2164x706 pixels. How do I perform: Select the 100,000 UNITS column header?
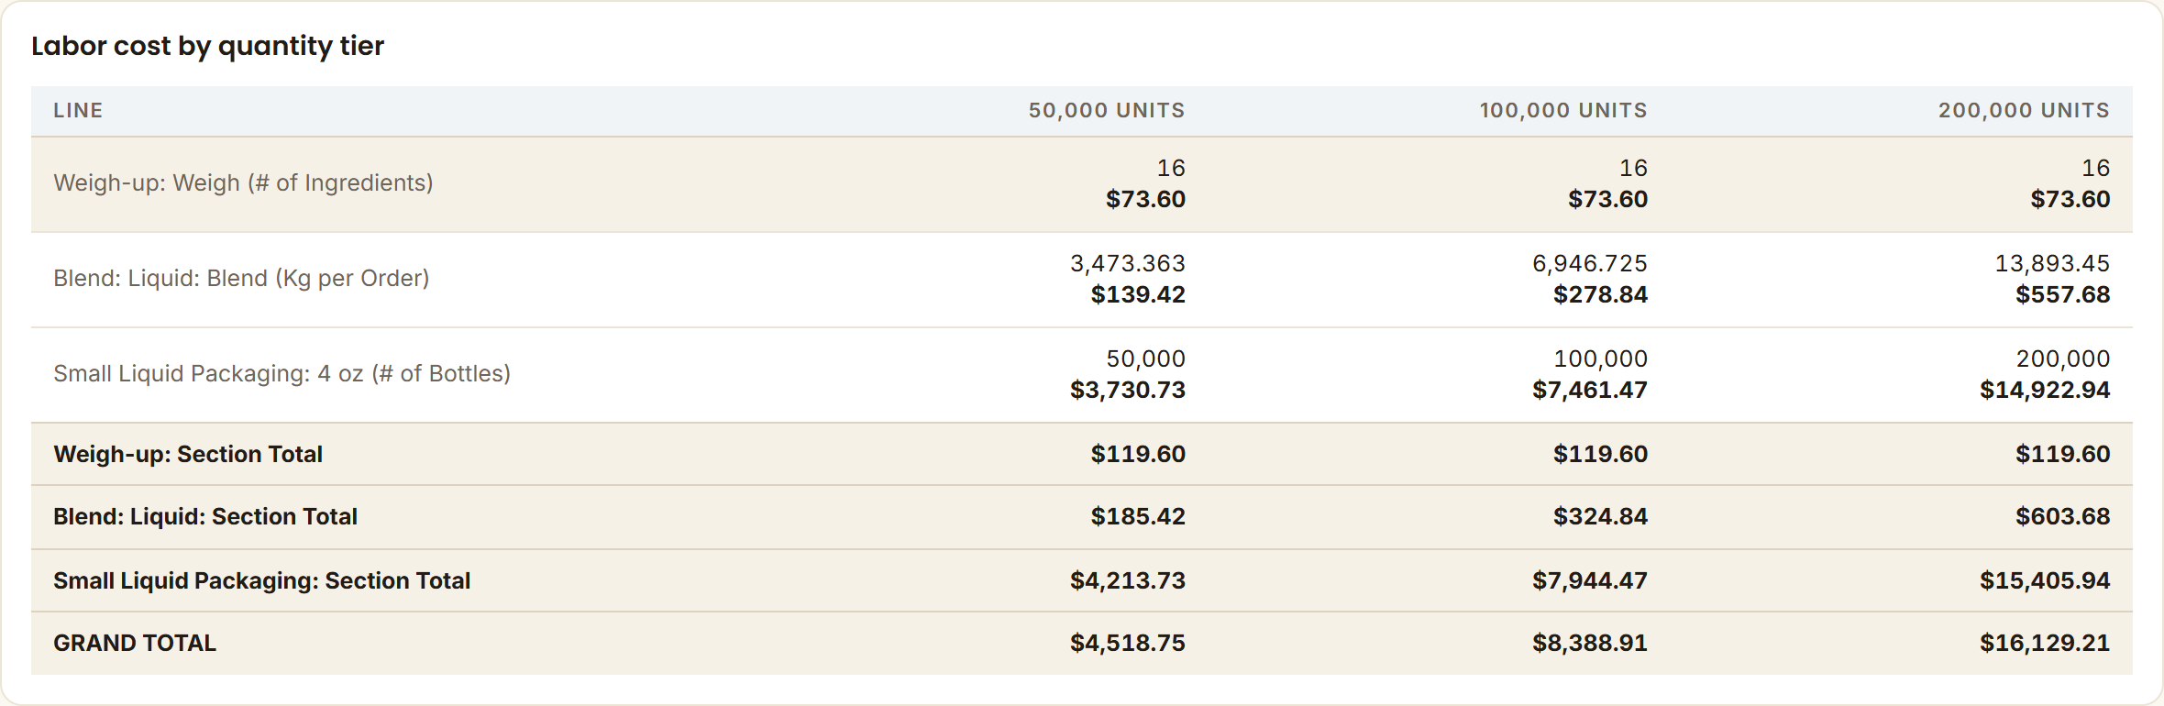[x=1563, y=110]
